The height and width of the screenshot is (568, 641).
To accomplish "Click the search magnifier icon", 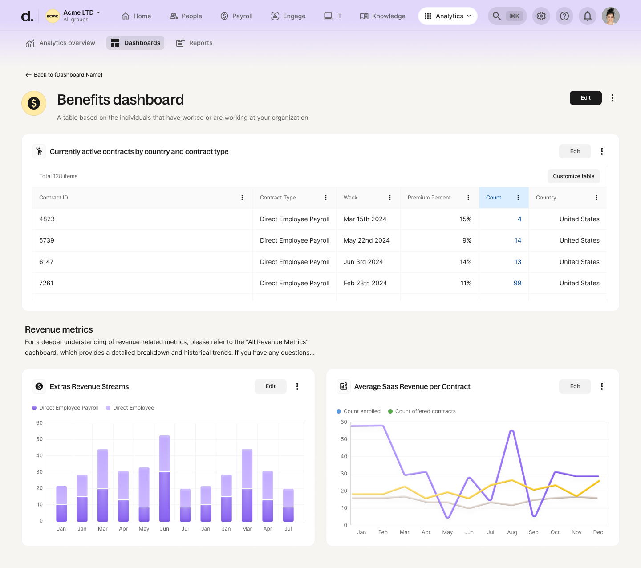I will tap(496, 16).
